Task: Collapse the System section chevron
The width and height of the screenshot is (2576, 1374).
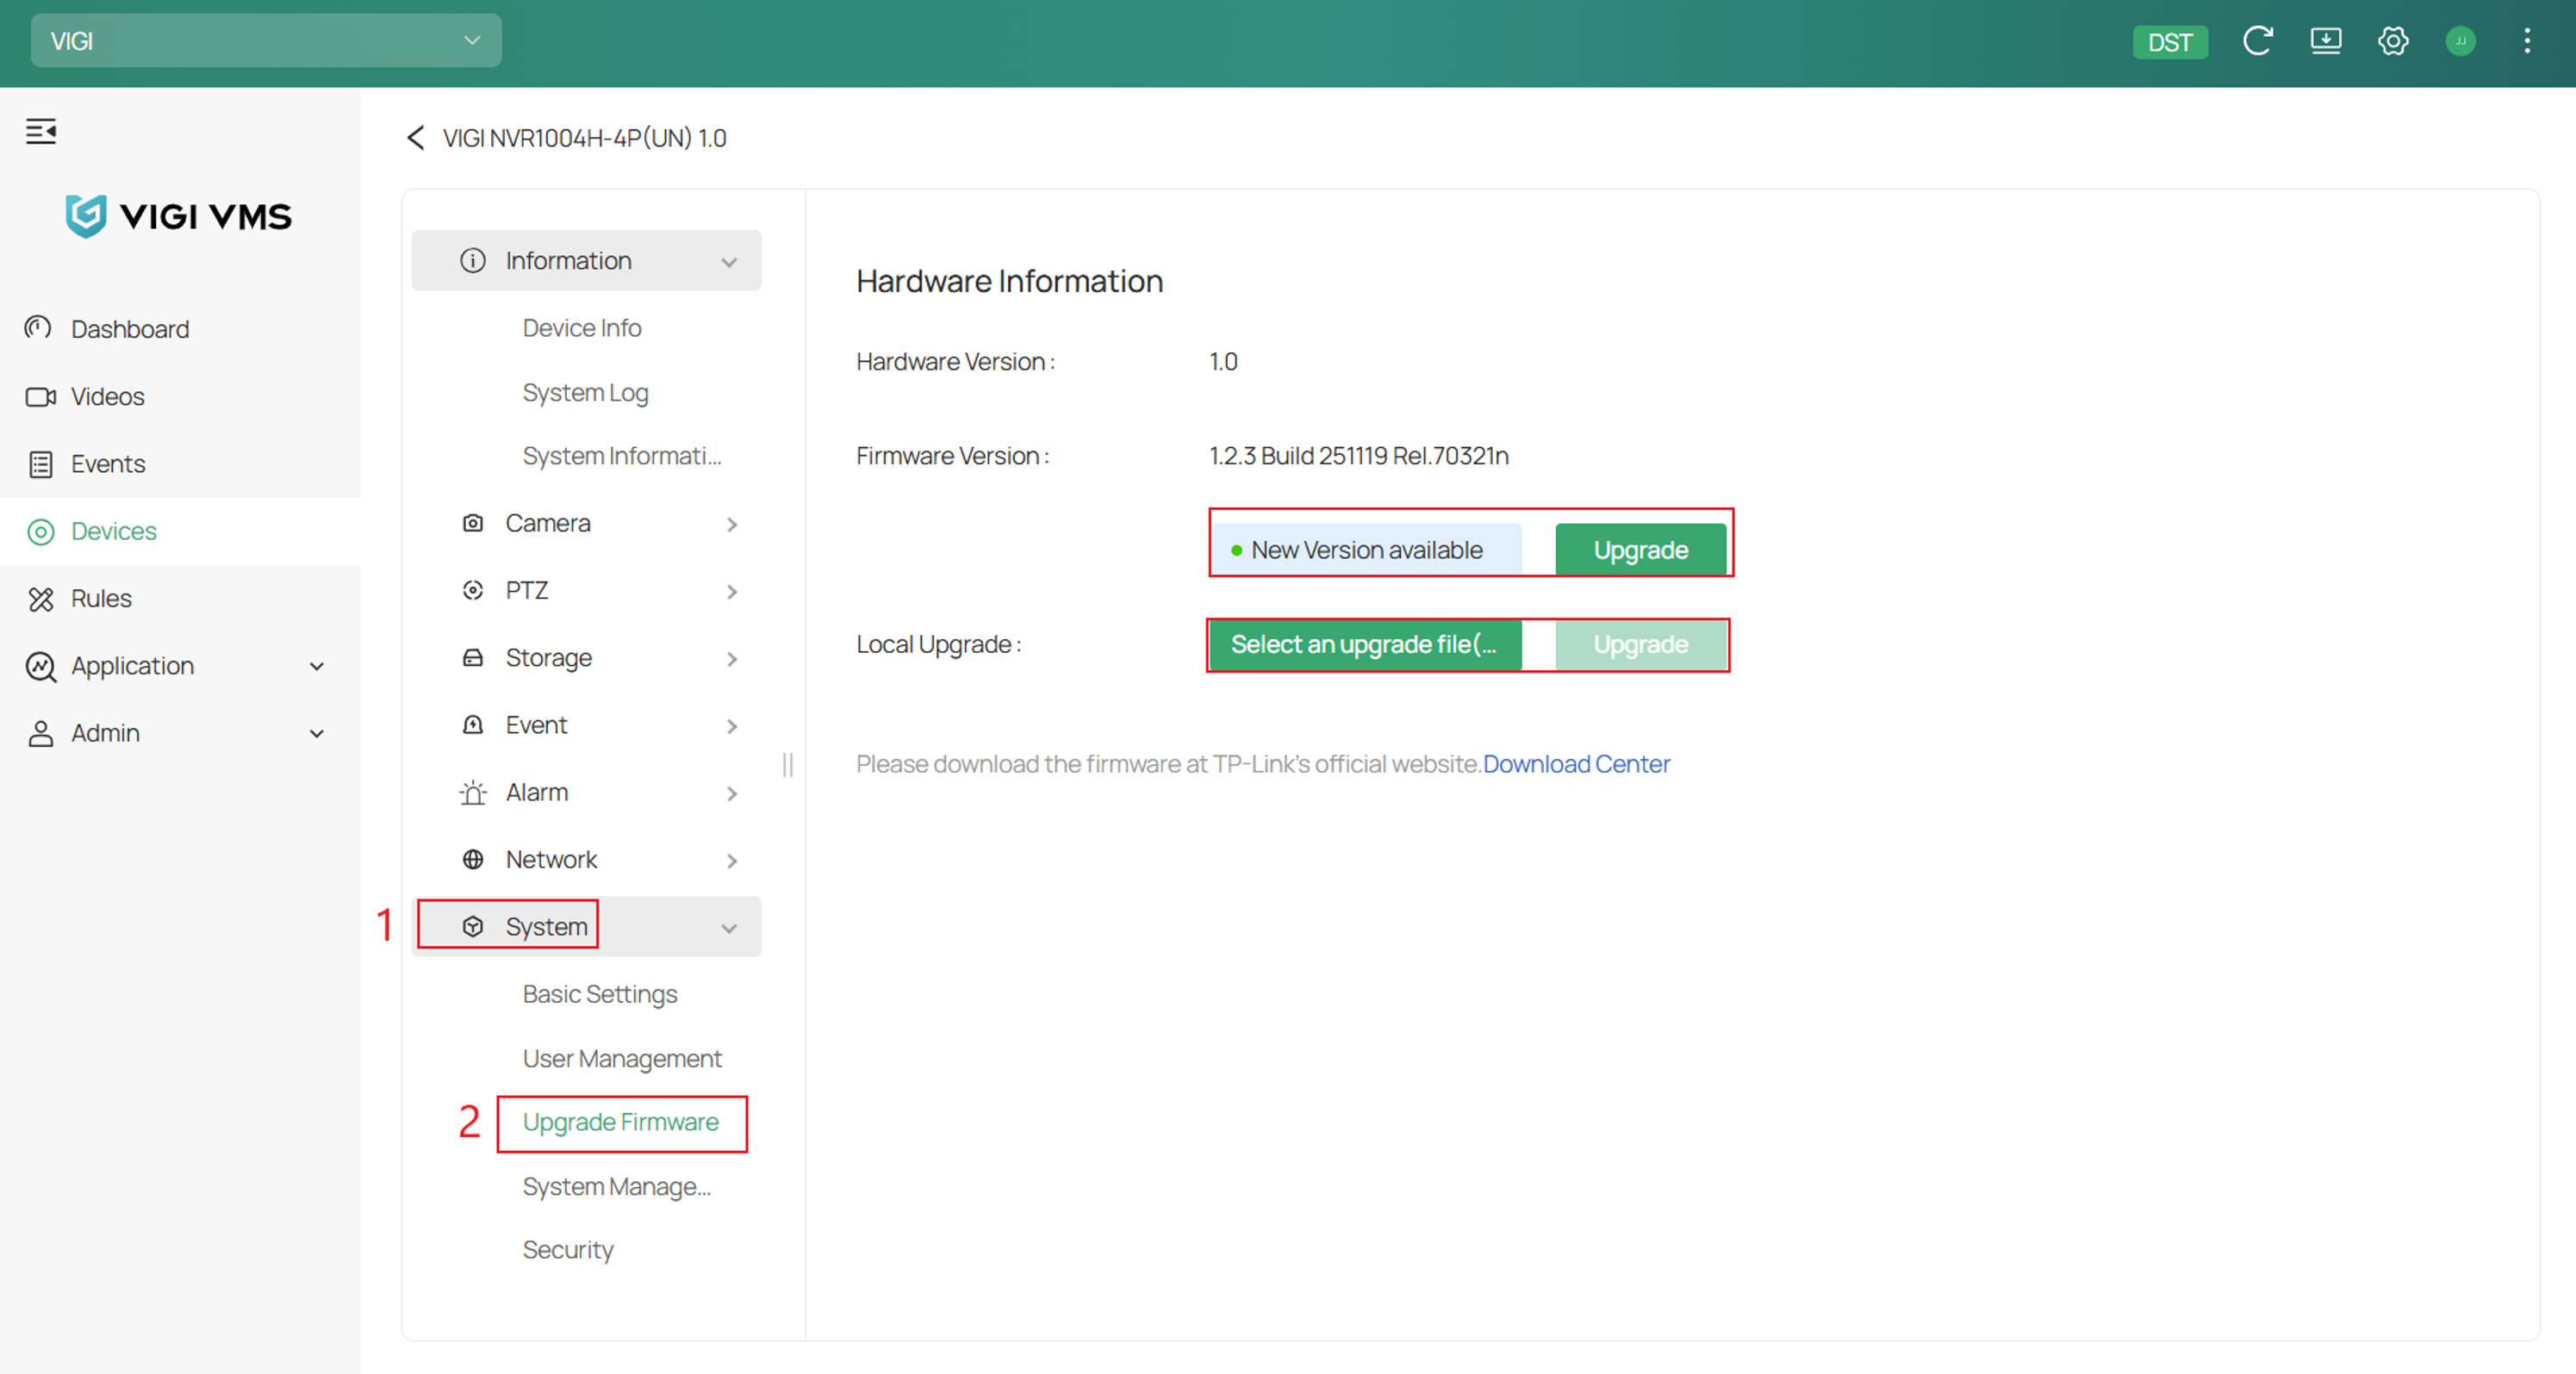Action: pos(729,929)
